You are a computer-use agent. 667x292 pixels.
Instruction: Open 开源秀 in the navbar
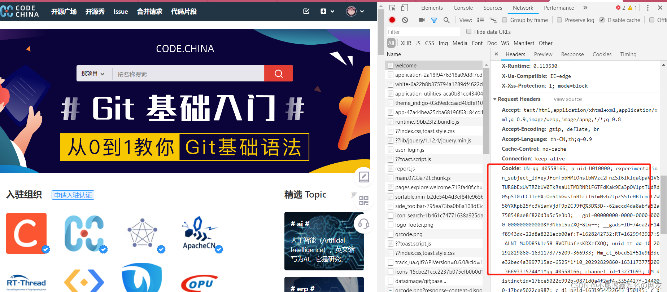[x=95, y=12]
